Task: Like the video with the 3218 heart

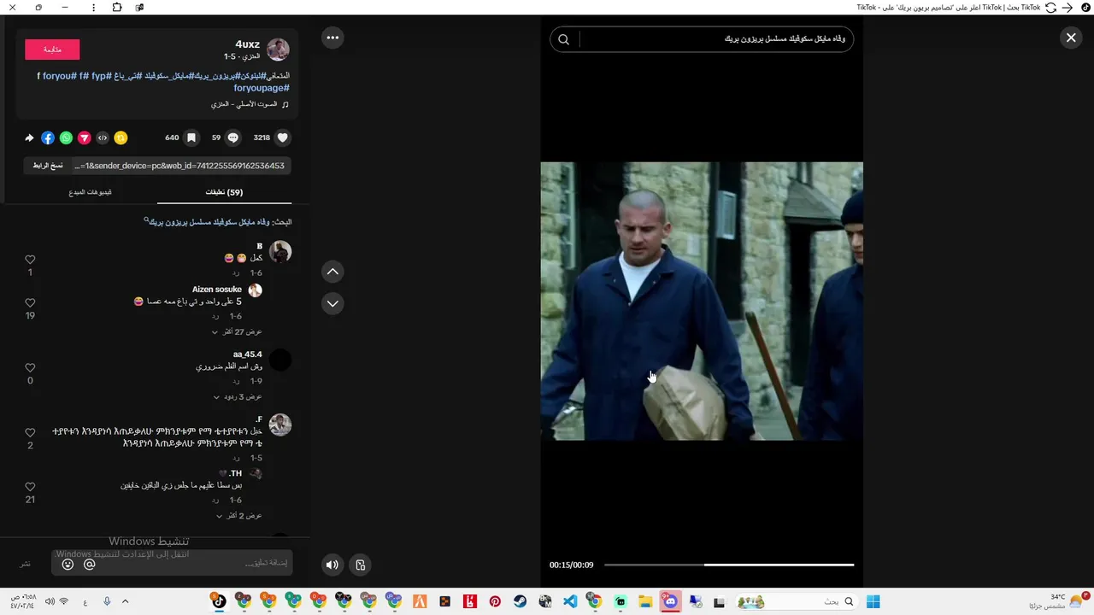Action: click(283, 138)
